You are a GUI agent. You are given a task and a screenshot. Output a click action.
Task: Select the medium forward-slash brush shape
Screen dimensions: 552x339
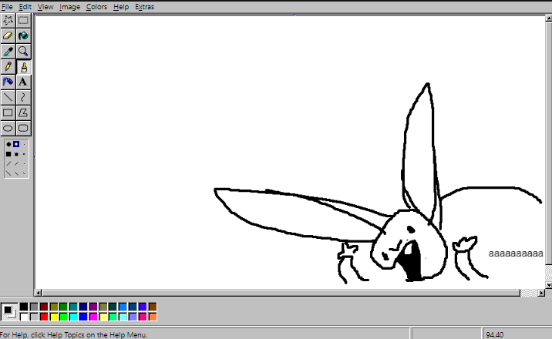coord(16,163)
